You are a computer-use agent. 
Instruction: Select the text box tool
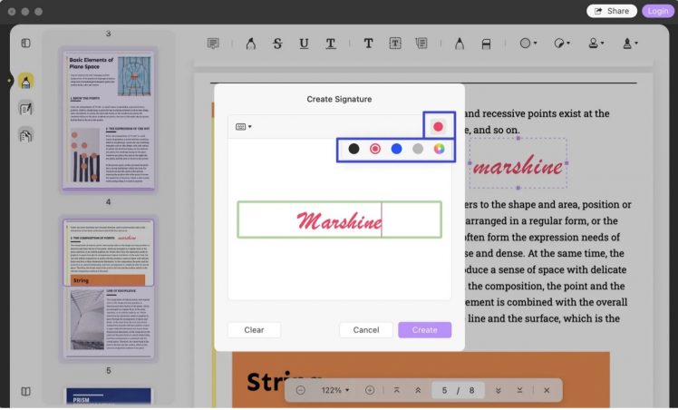[x=395, y=43]
